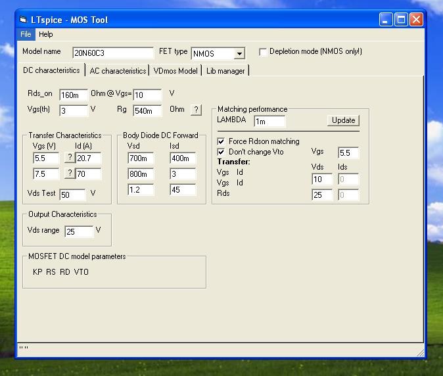Click the Vgs(th) input field
The width and height of the screenshot is (443, 376).
click(74, 110)
